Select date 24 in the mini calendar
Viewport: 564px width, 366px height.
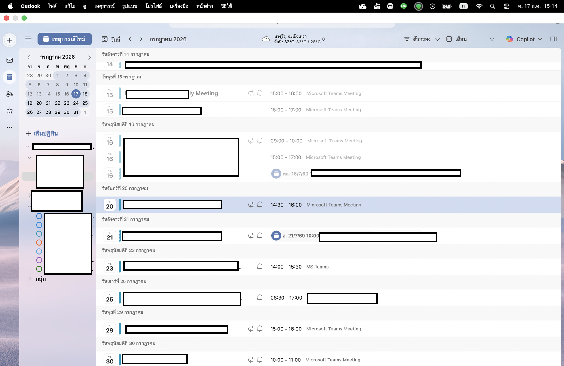[76, 103]
